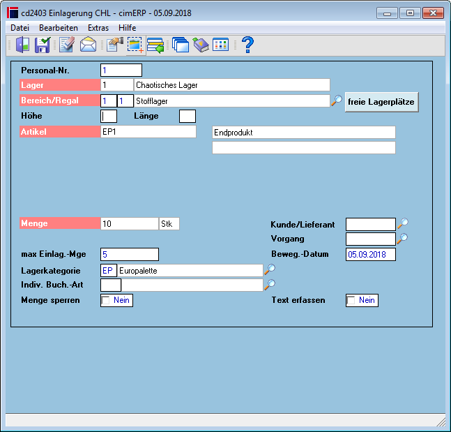Click the freie Lagerplätze button
This screenshot has height=432, width=451.
[x=381, y=102]
